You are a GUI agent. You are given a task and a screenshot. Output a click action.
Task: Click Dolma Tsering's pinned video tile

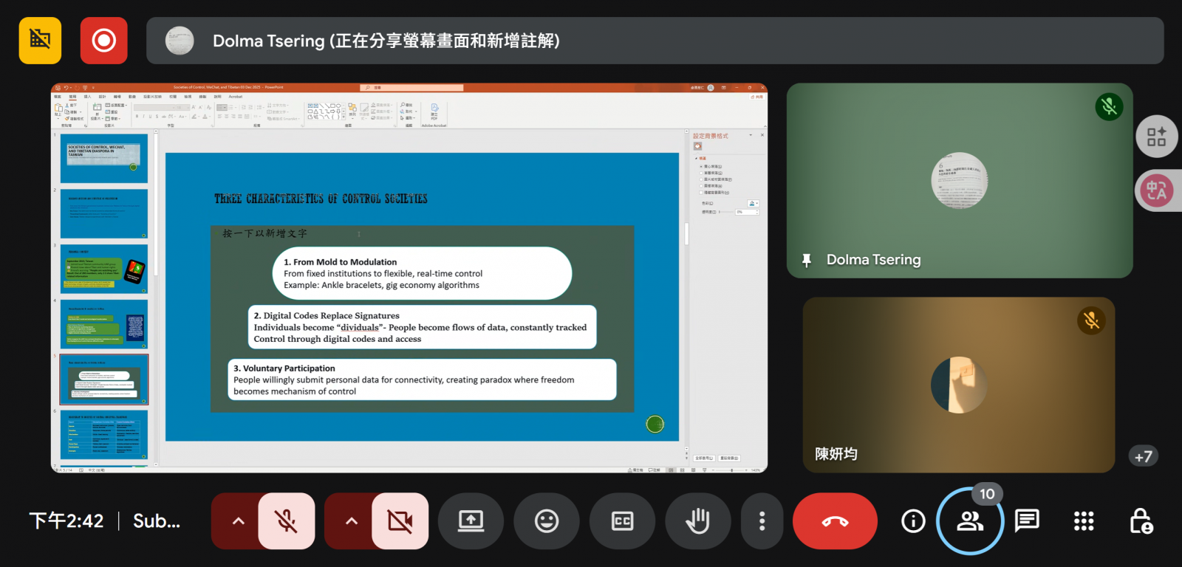[x=959, y=181]
